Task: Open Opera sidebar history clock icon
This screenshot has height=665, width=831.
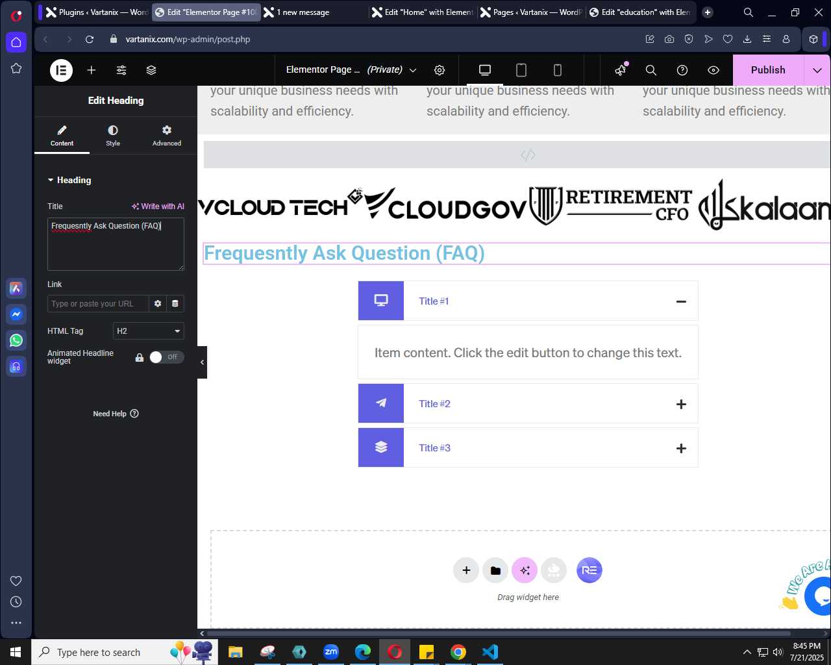Action: pyautogui.click(x=16, y=602)
